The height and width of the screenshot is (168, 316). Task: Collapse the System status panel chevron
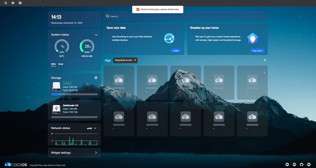point(96,35)
